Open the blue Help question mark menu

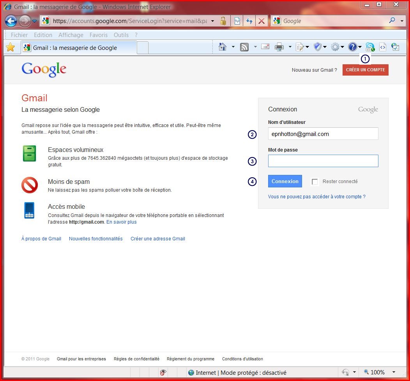[x=355, y=47]
